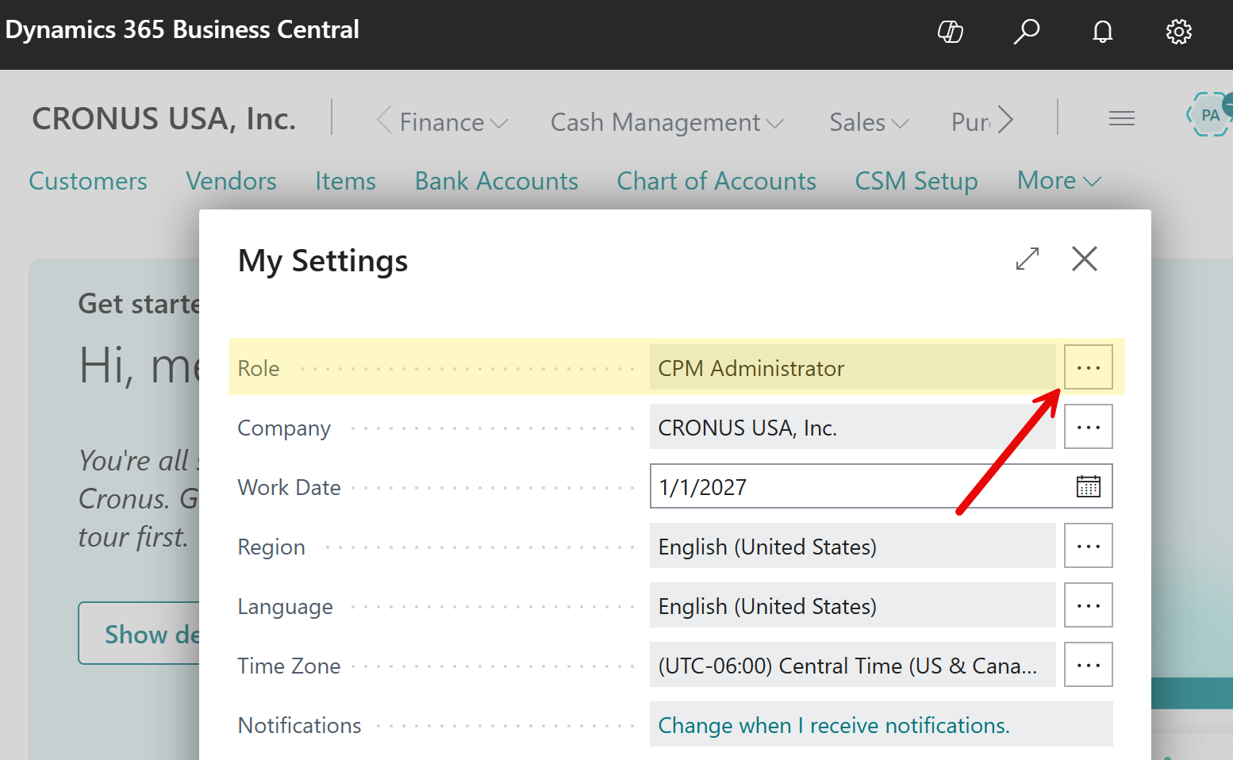The height and width of the screenshot is (760, 1233).
Task: Click the search magnifier icon
Action: coord(1026,32)
